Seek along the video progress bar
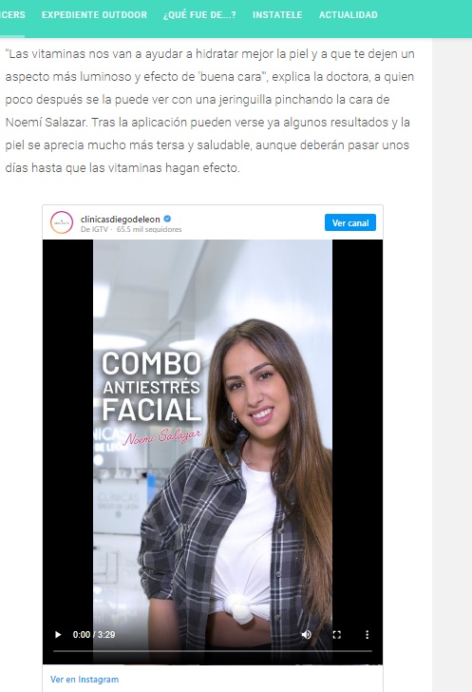 pos(213,651)
